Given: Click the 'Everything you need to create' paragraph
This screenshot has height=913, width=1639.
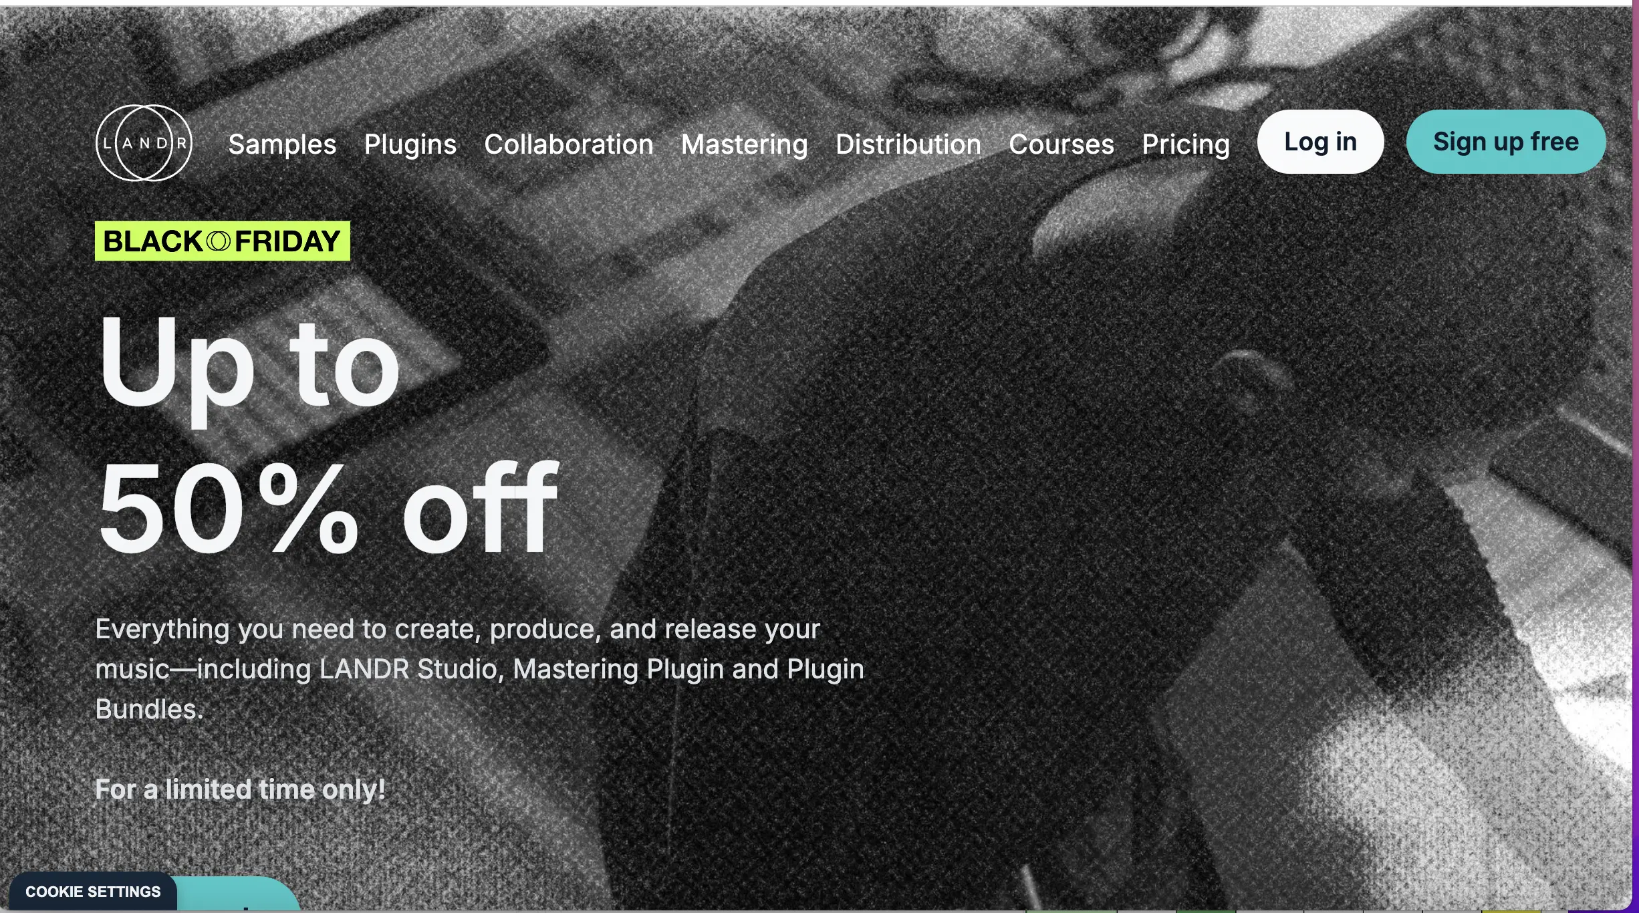Looking at the screenshot, I should pyautogui.click(x=479, y=668).
